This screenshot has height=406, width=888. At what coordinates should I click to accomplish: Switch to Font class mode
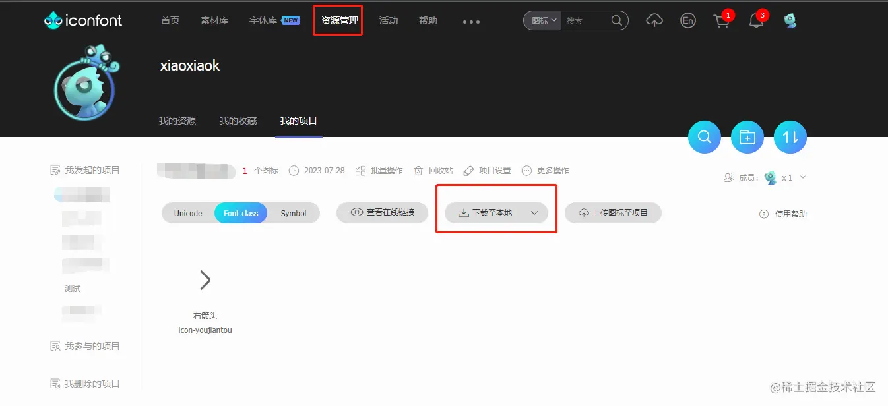[241, 213]
